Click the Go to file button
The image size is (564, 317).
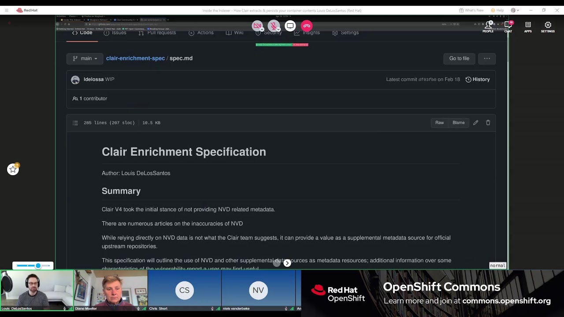459,59
